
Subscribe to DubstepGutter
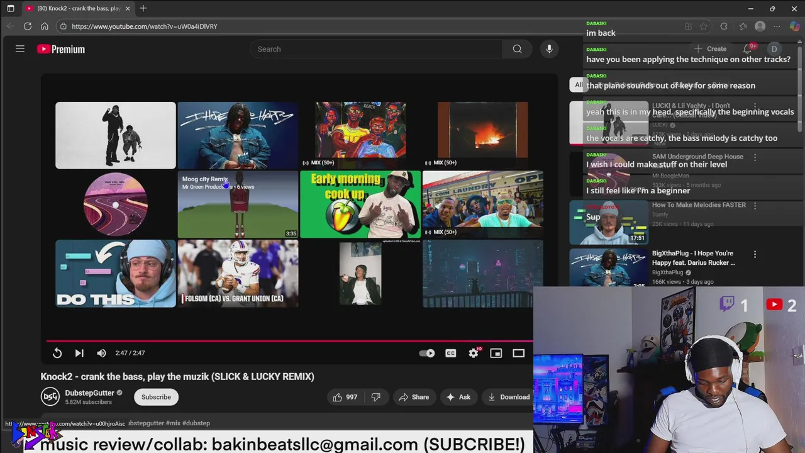[156, 397]
